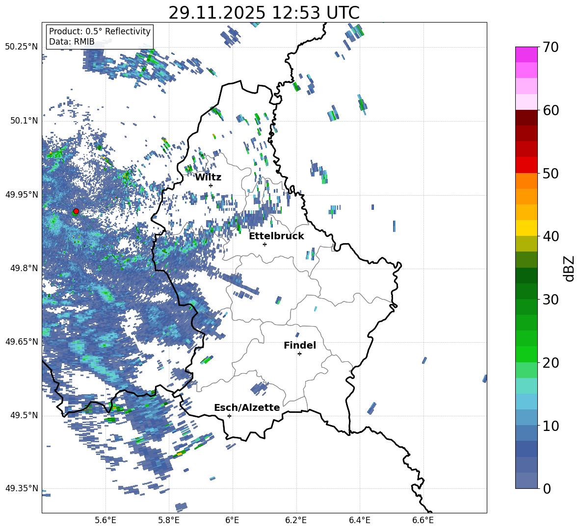Click the 6.2°E longitude label

click(x=296, y=520)
